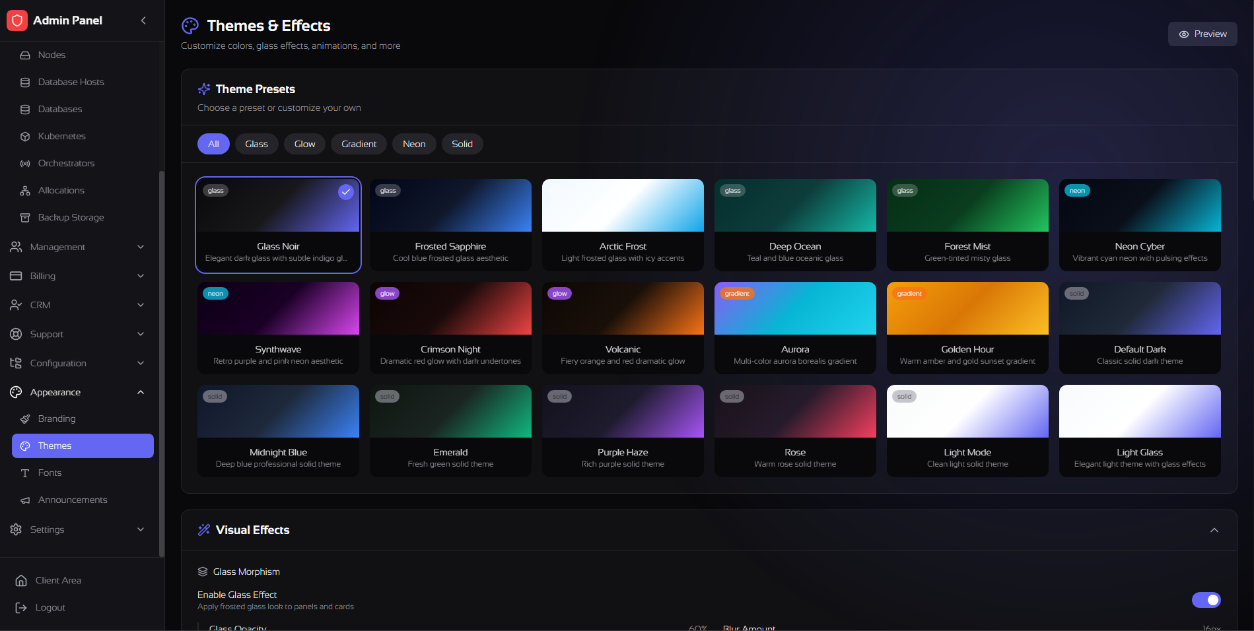Click the CRM user-check icon
1254x631 pixels.
coord(16,305)
